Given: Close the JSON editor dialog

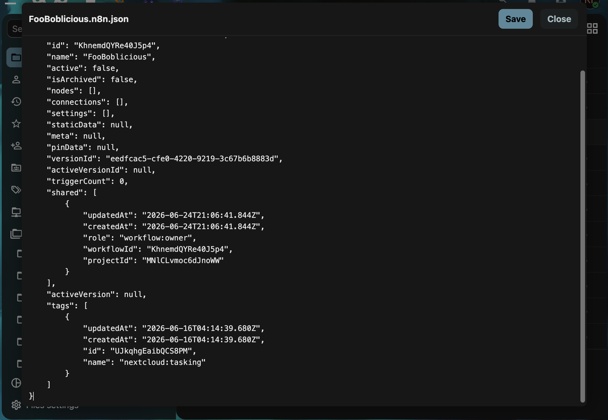Looking at the screenshot, I should point(559,19).
